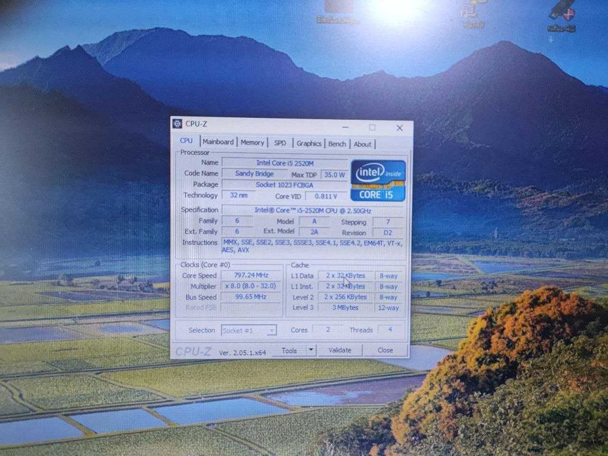Switch to the Graphics tab
The image size is (608, 456).
point(309,143)
